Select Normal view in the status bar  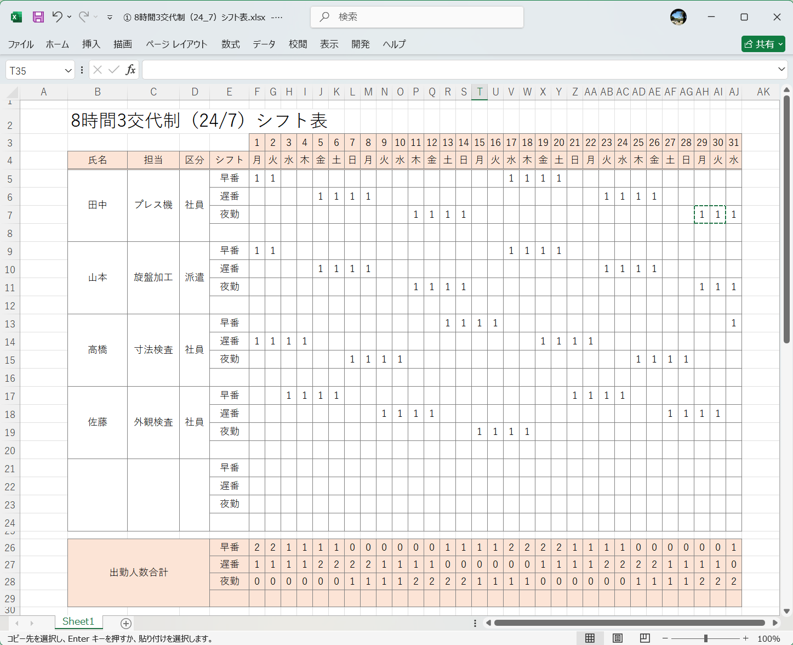pos(590,638)
